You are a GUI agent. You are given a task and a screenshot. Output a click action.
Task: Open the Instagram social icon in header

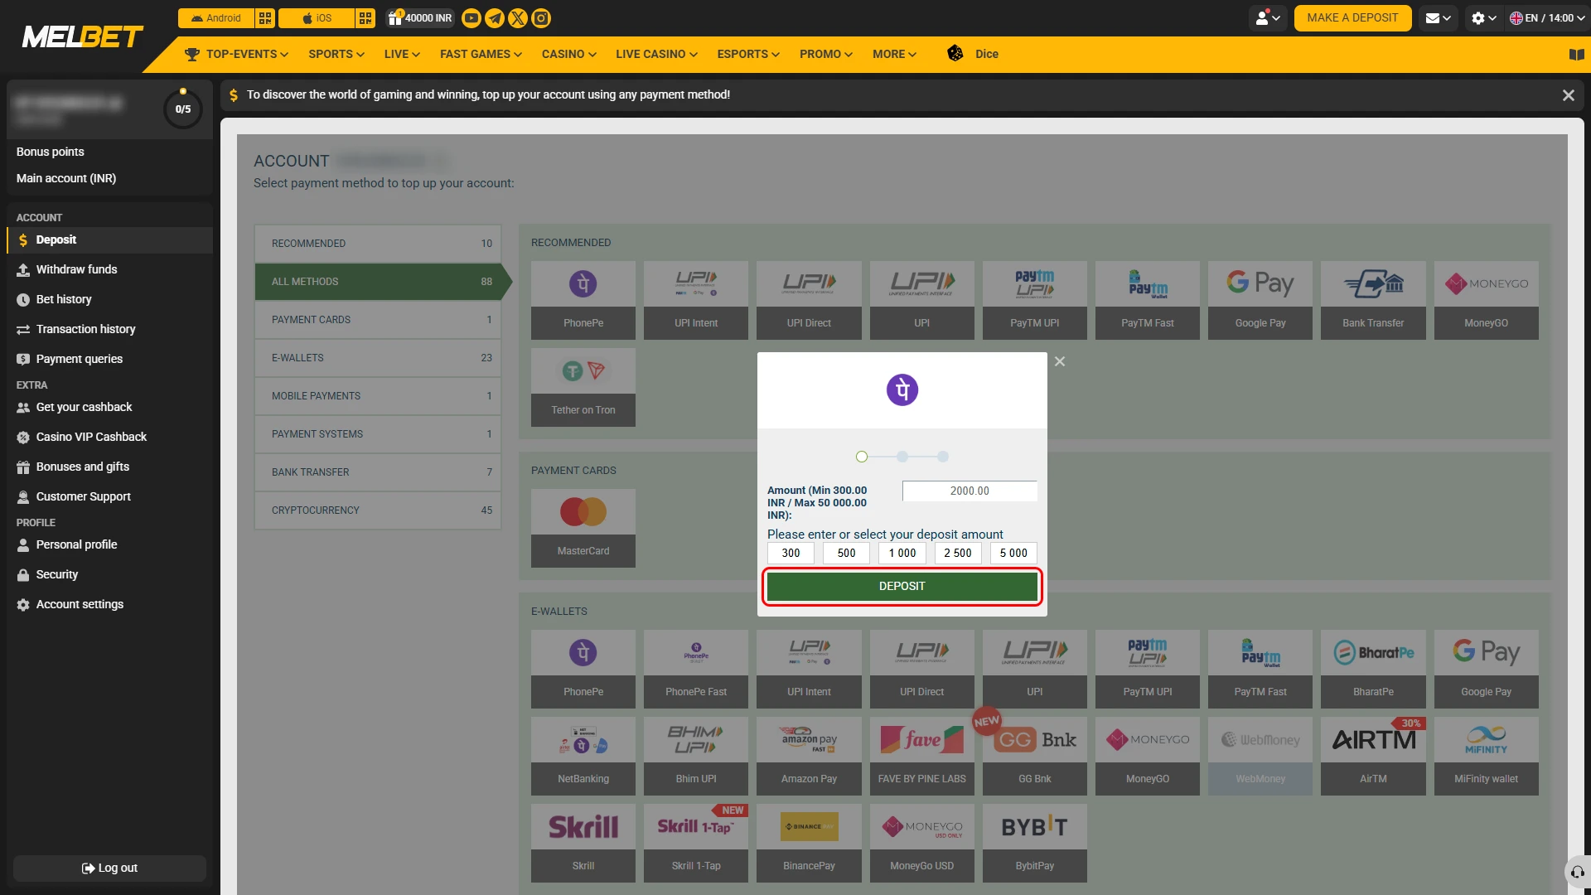tap(541, 18)
